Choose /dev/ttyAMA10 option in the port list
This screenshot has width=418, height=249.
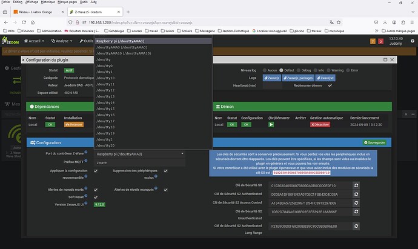[x=153, y=53]
